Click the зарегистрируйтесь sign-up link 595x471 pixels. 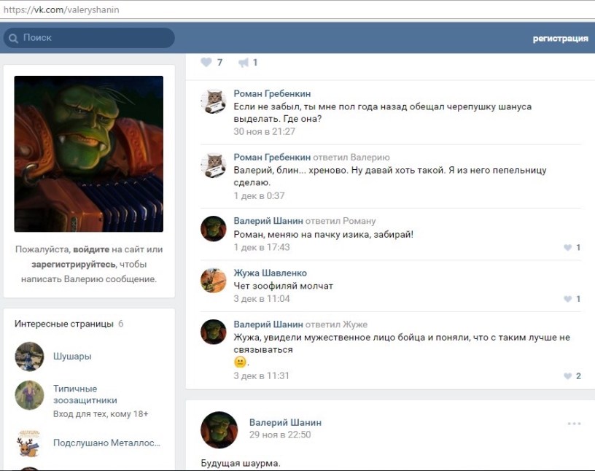(73, 264)
